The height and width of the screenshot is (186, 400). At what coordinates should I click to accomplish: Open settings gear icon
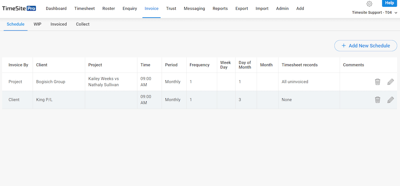click(x=369, y=4)
